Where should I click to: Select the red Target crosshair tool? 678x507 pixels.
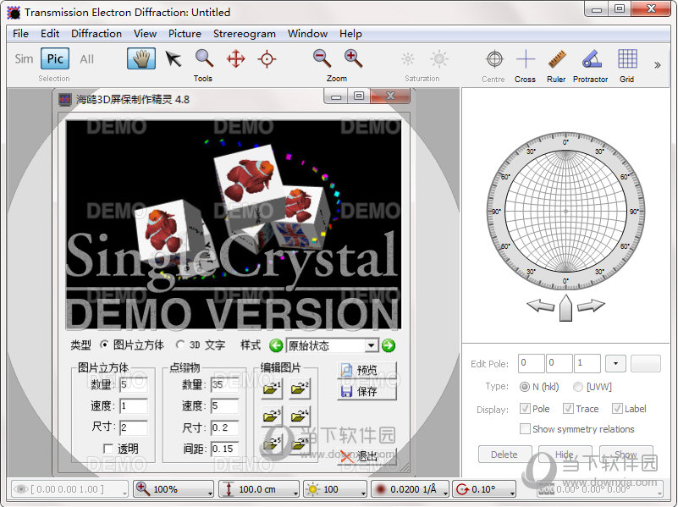pyautogui.click(x=267, y=58)
